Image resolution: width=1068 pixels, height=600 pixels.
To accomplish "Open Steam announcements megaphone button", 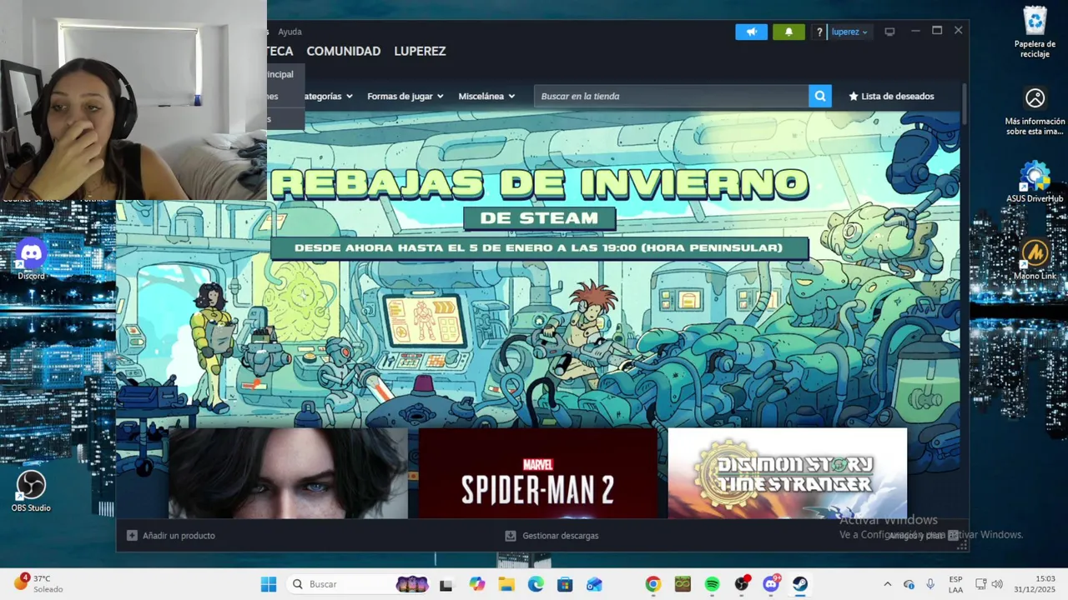I will coord(751,32).
